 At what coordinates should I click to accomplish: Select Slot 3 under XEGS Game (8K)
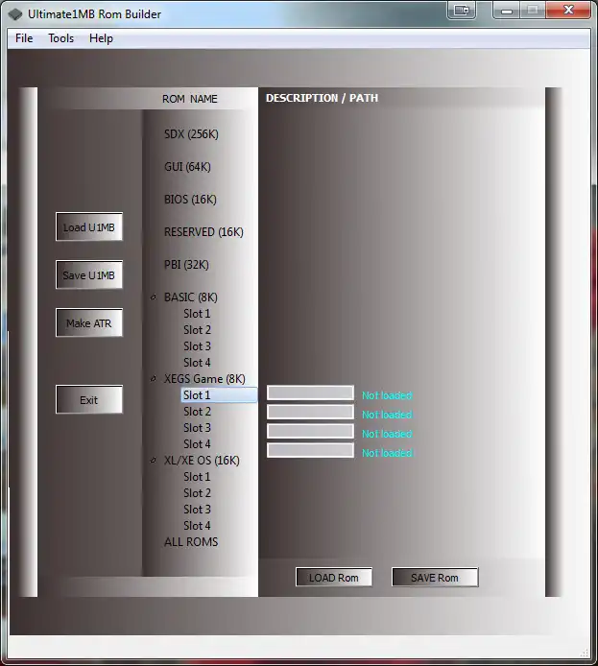click(197, 427)
